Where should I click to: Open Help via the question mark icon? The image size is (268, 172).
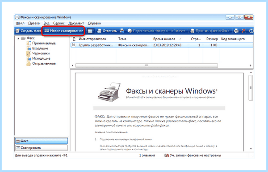(251, 31)
